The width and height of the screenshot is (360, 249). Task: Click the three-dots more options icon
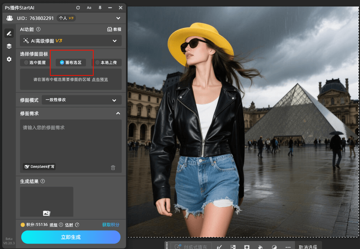pyautogui.click(x=288, y=247)
